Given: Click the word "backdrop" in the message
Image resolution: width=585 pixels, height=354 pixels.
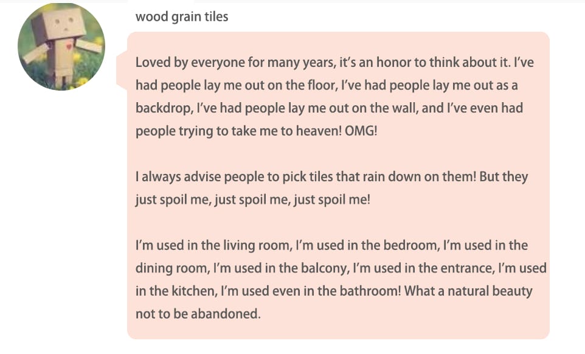Looking at the screenshot, I should [x=164, y=108].
